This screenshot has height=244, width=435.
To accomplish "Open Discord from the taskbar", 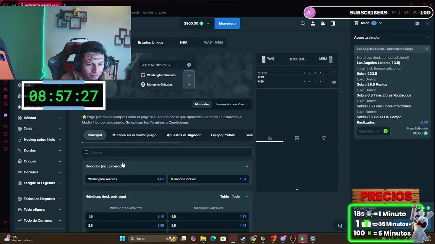I will (x=283, y=239).
